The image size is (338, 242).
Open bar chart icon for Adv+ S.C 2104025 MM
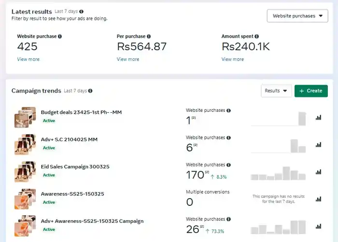[x=318, y=145]
